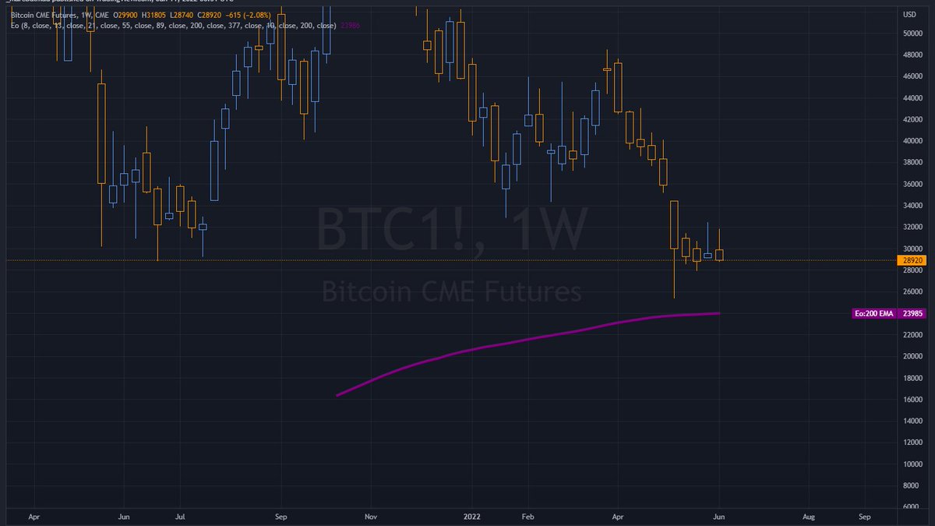This screenshot has width=935, height=526.
Task: Click the Aug label on time axis
Action: [x=809, y=516]
